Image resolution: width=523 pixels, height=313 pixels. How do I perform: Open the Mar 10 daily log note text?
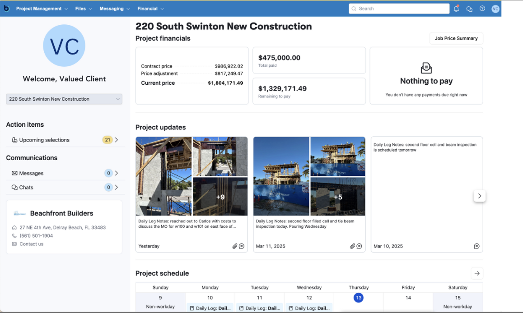(425, 147)
